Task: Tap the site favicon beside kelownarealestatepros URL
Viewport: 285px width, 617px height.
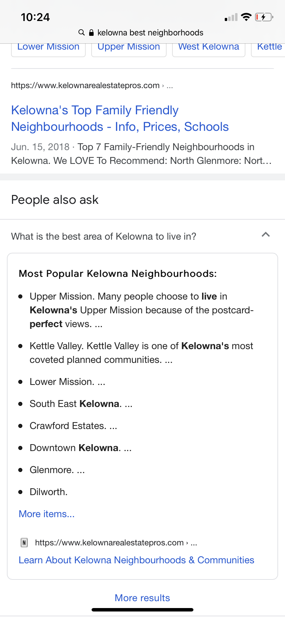Action: pos(24,543)
